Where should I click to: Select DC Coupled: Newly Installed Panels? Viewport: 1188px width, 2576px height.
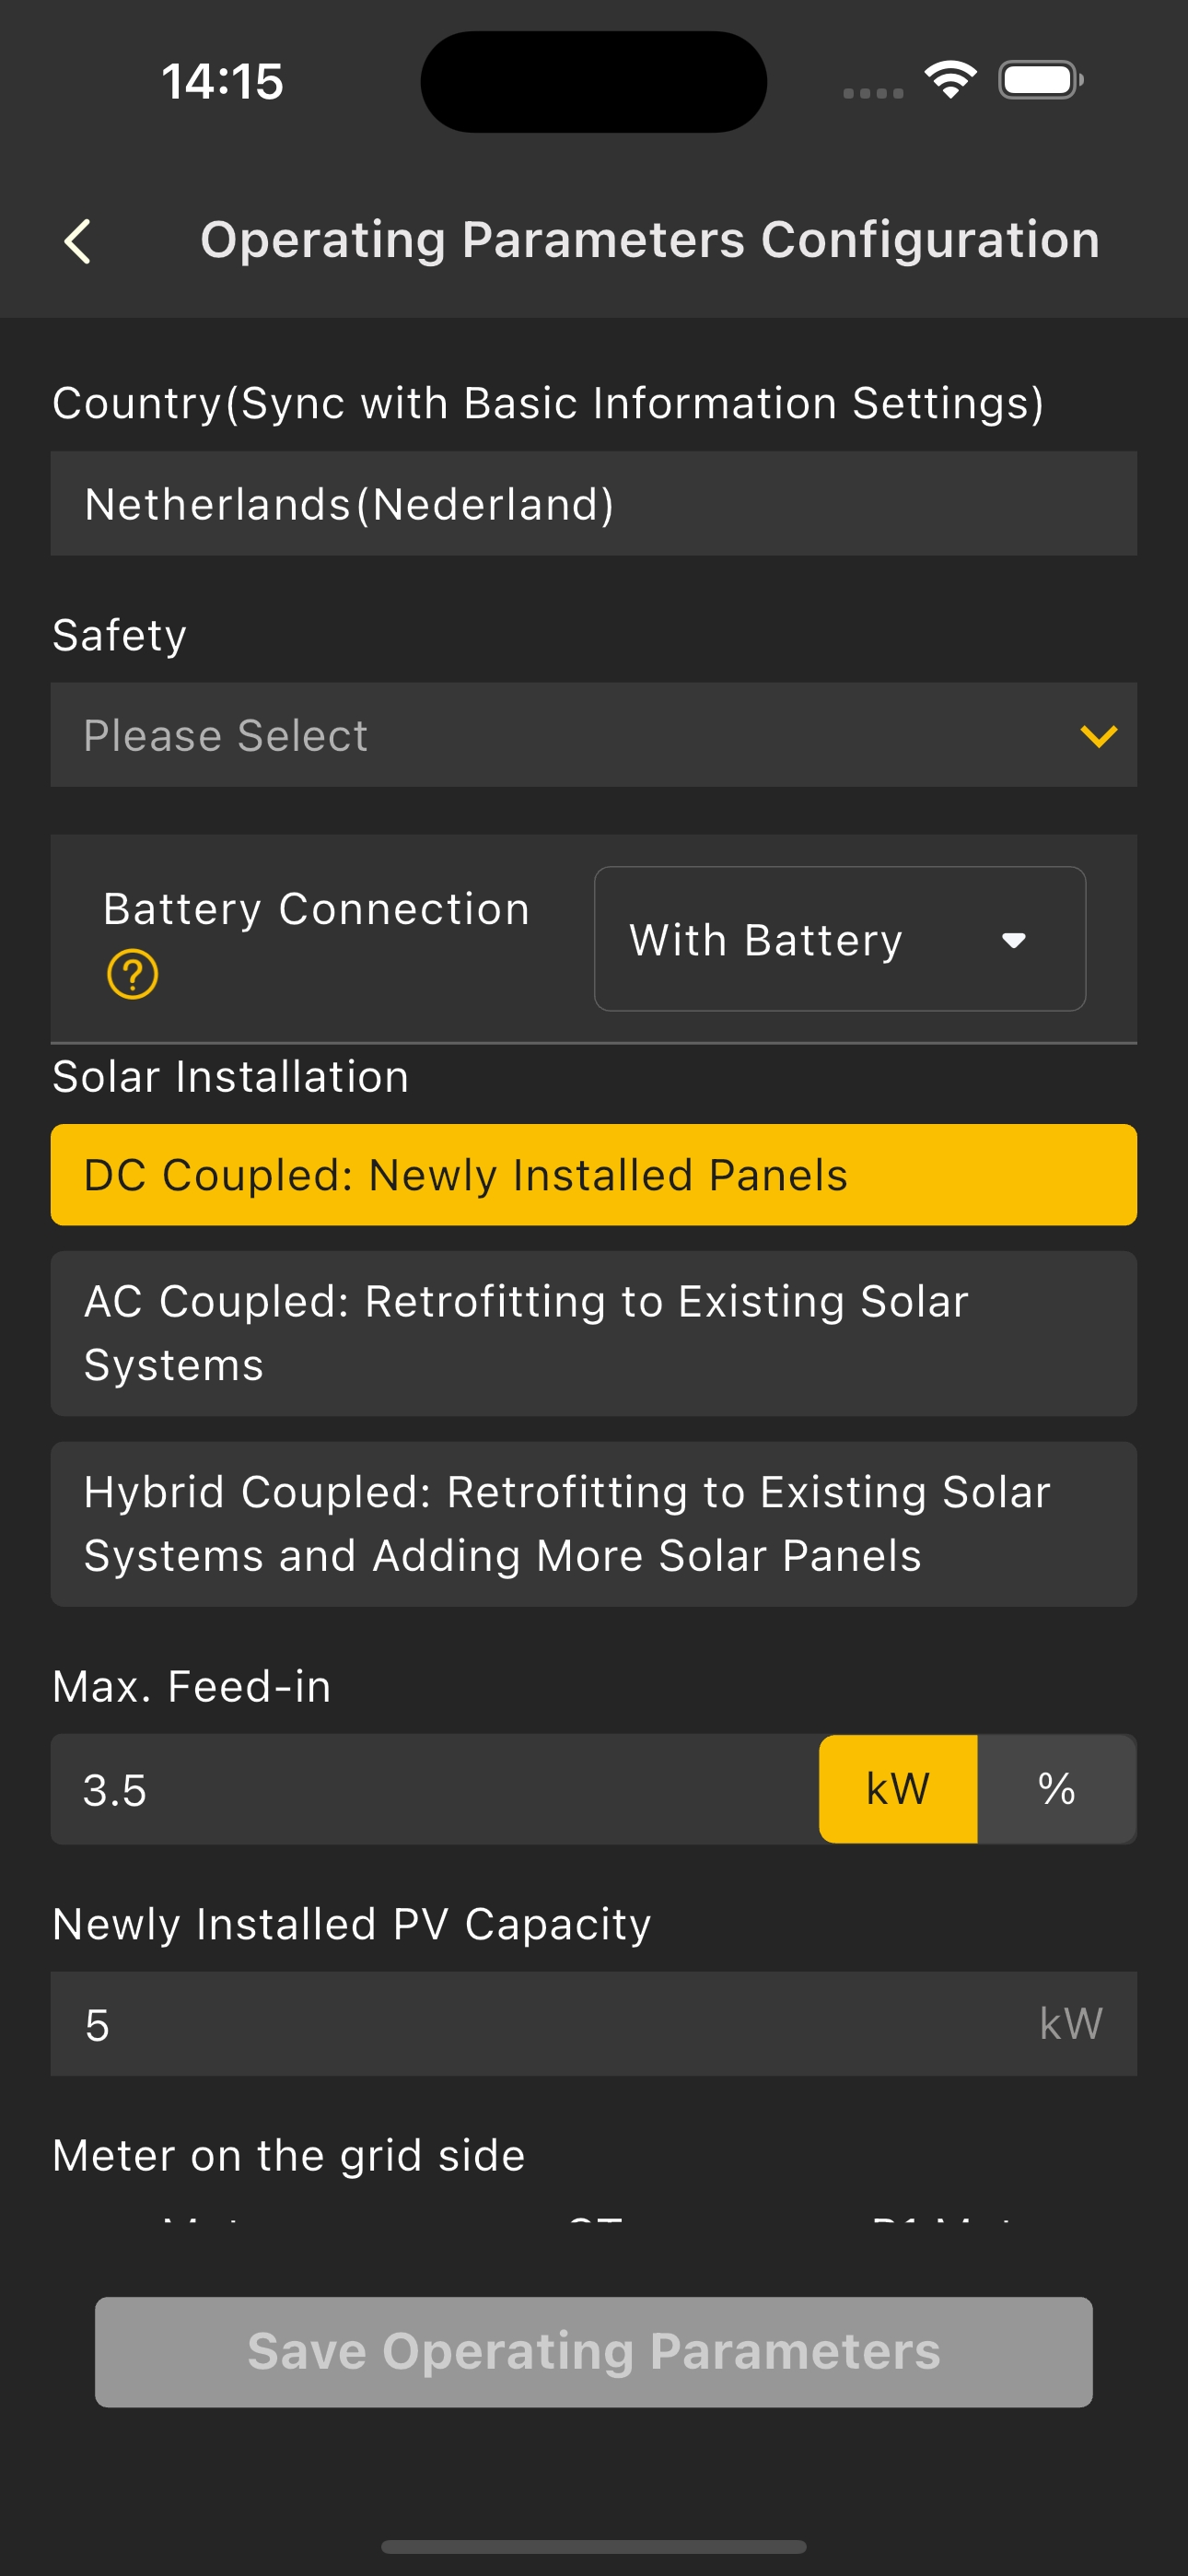coord(594,1175)
